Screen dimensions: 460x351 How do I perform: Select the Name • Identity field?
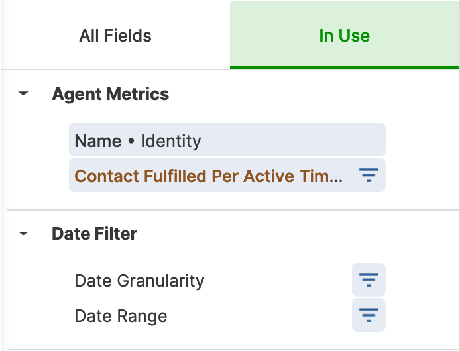tap(227, 140)
